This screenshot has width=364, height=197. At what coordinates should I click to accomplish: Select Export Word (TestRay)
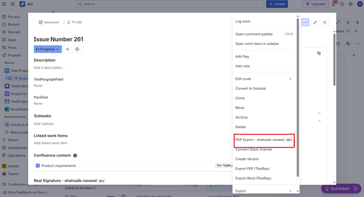(264, 178)
